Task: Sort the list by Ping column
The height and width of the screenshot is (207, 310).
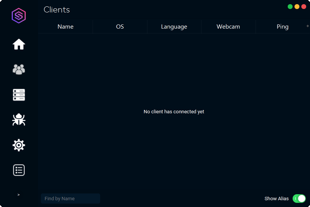Action: 282,27
